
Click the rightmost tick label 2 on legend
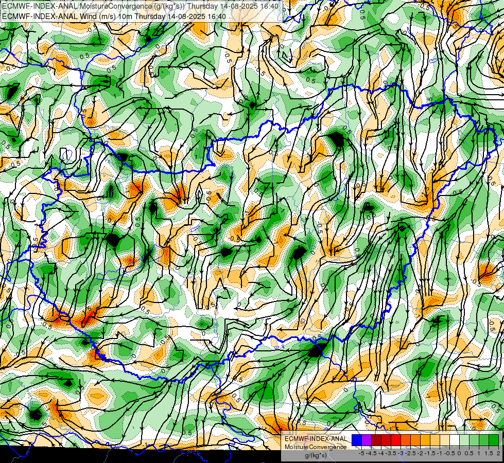click(x=498, y=453)
